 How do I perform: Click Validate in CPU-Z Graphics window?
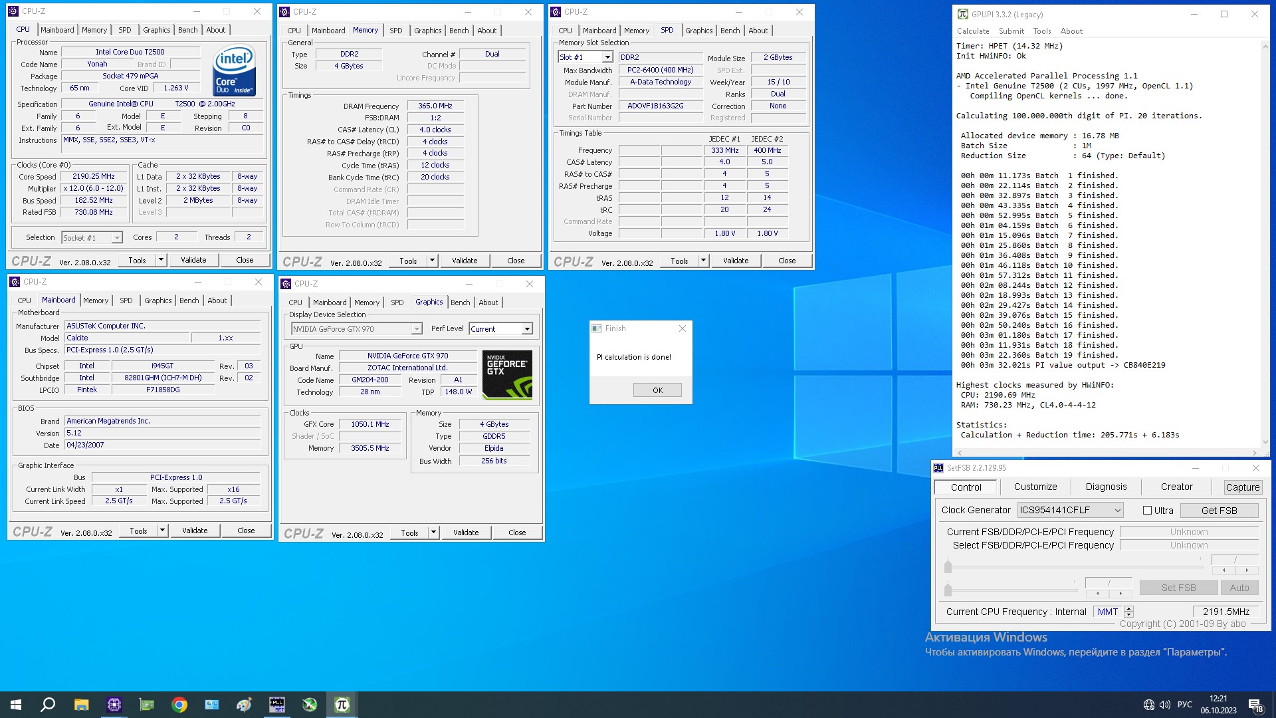pyautogui.click(x=466, y=533)
